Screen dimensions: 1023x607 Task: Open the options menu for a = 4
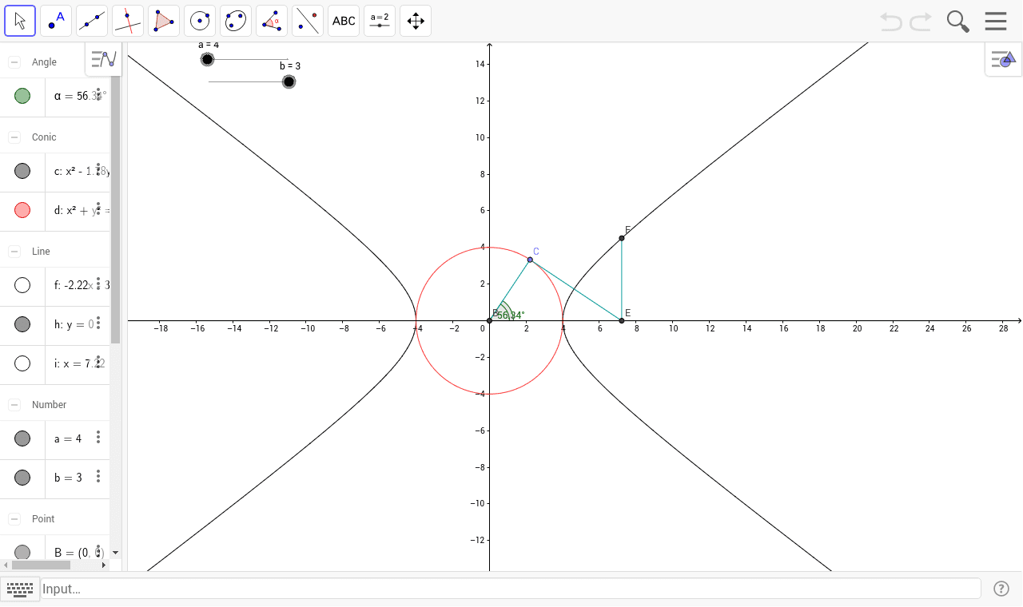pyautogui.click(x=98, y=438)
